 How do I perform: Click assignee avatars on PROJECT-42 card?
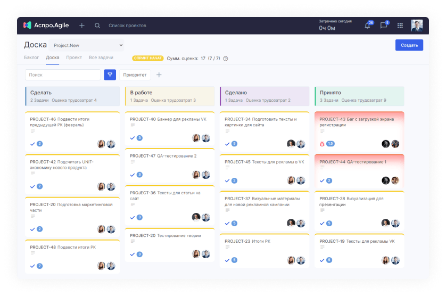106,187
